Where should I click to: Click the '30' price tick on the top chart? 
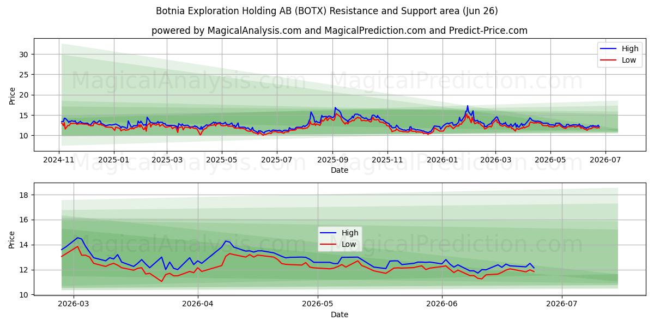coord(25,54)
